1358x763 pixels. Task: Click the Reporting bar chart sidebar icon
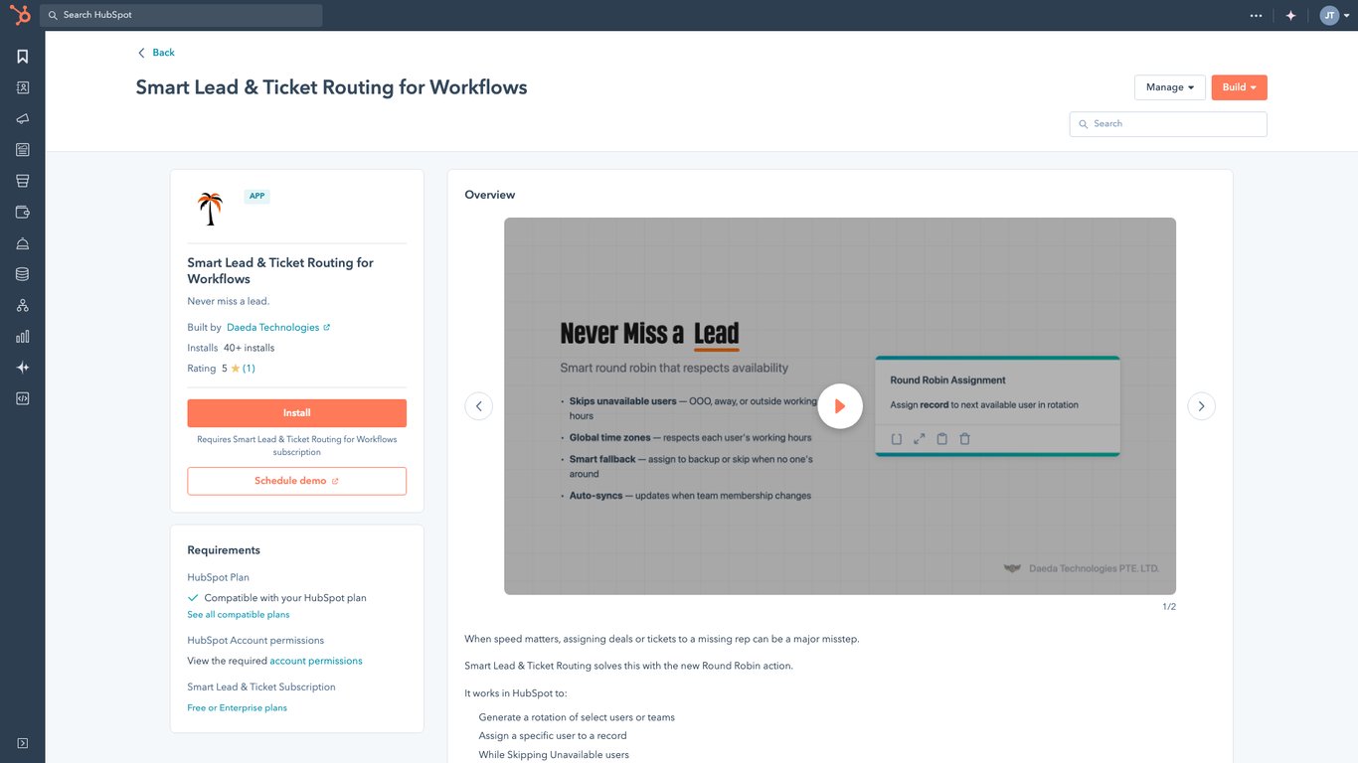pos(22,336)
